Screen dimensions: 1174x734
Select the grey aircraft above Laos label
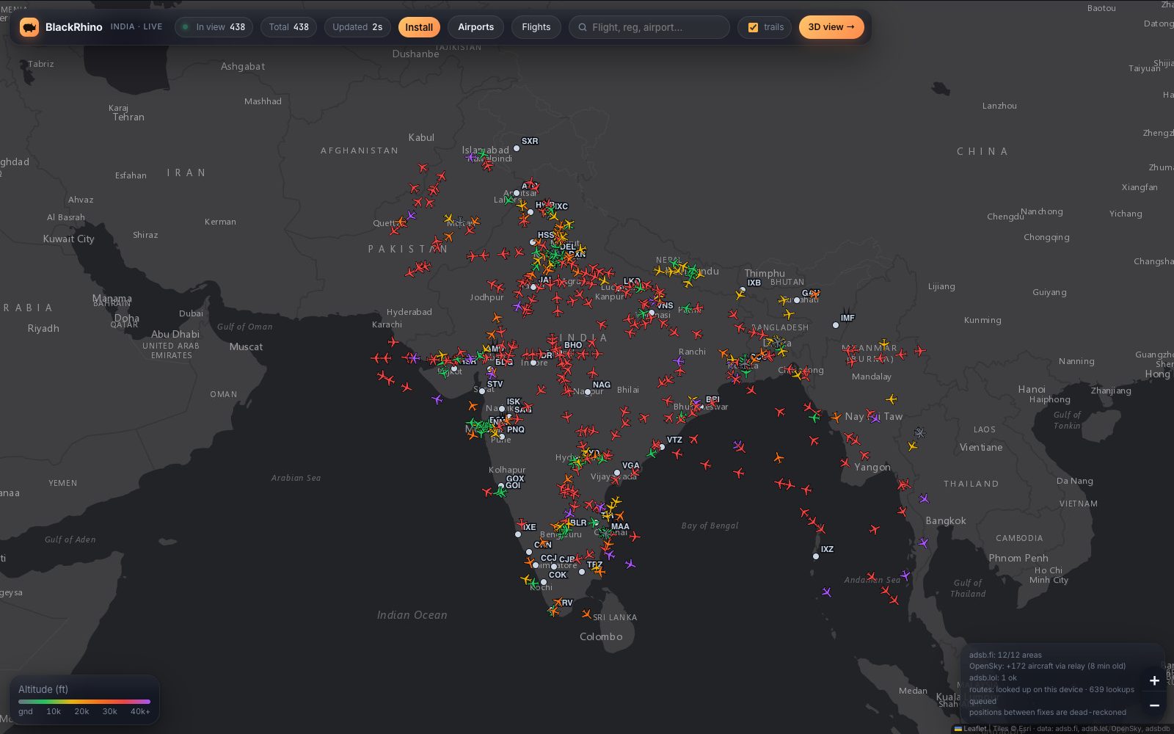pos(919,433)
